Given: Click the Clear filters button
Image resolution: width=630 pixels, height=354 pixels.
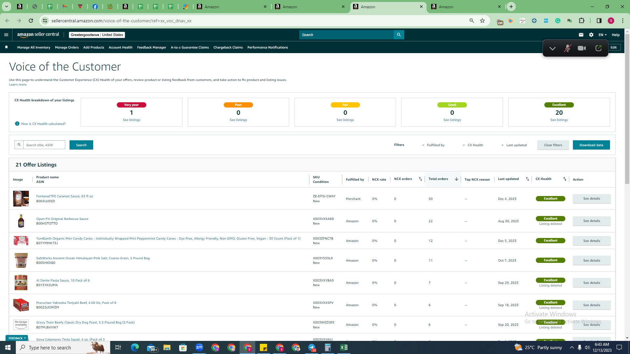Looking at the screenshot, I should pyautogui.click(x=553, y=145).
